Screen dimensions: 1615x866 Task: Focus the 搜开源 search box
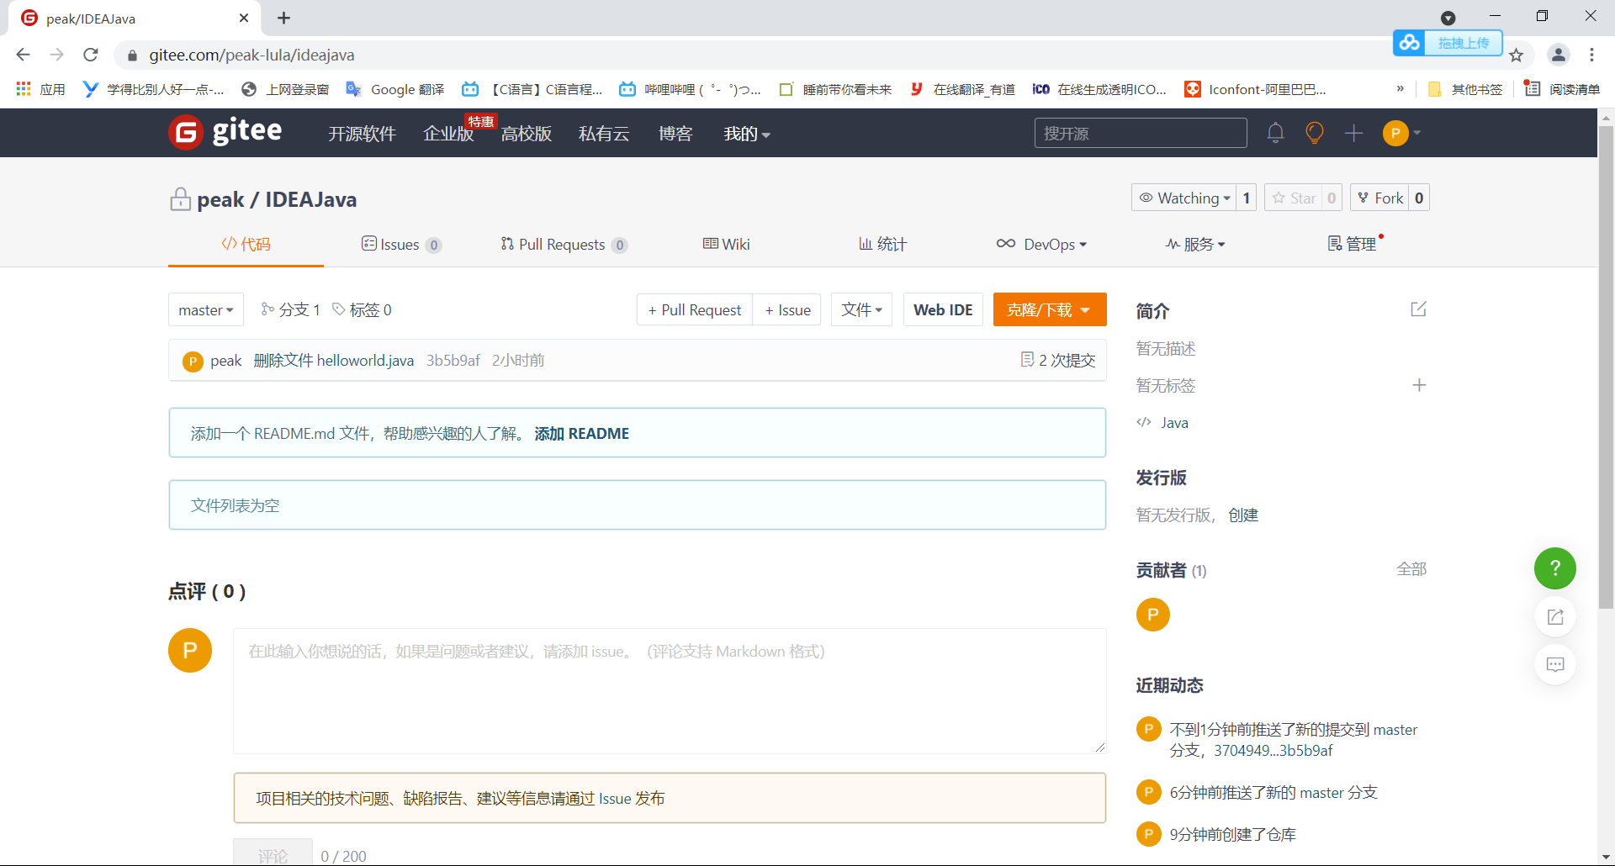(x=1141, y=133)
